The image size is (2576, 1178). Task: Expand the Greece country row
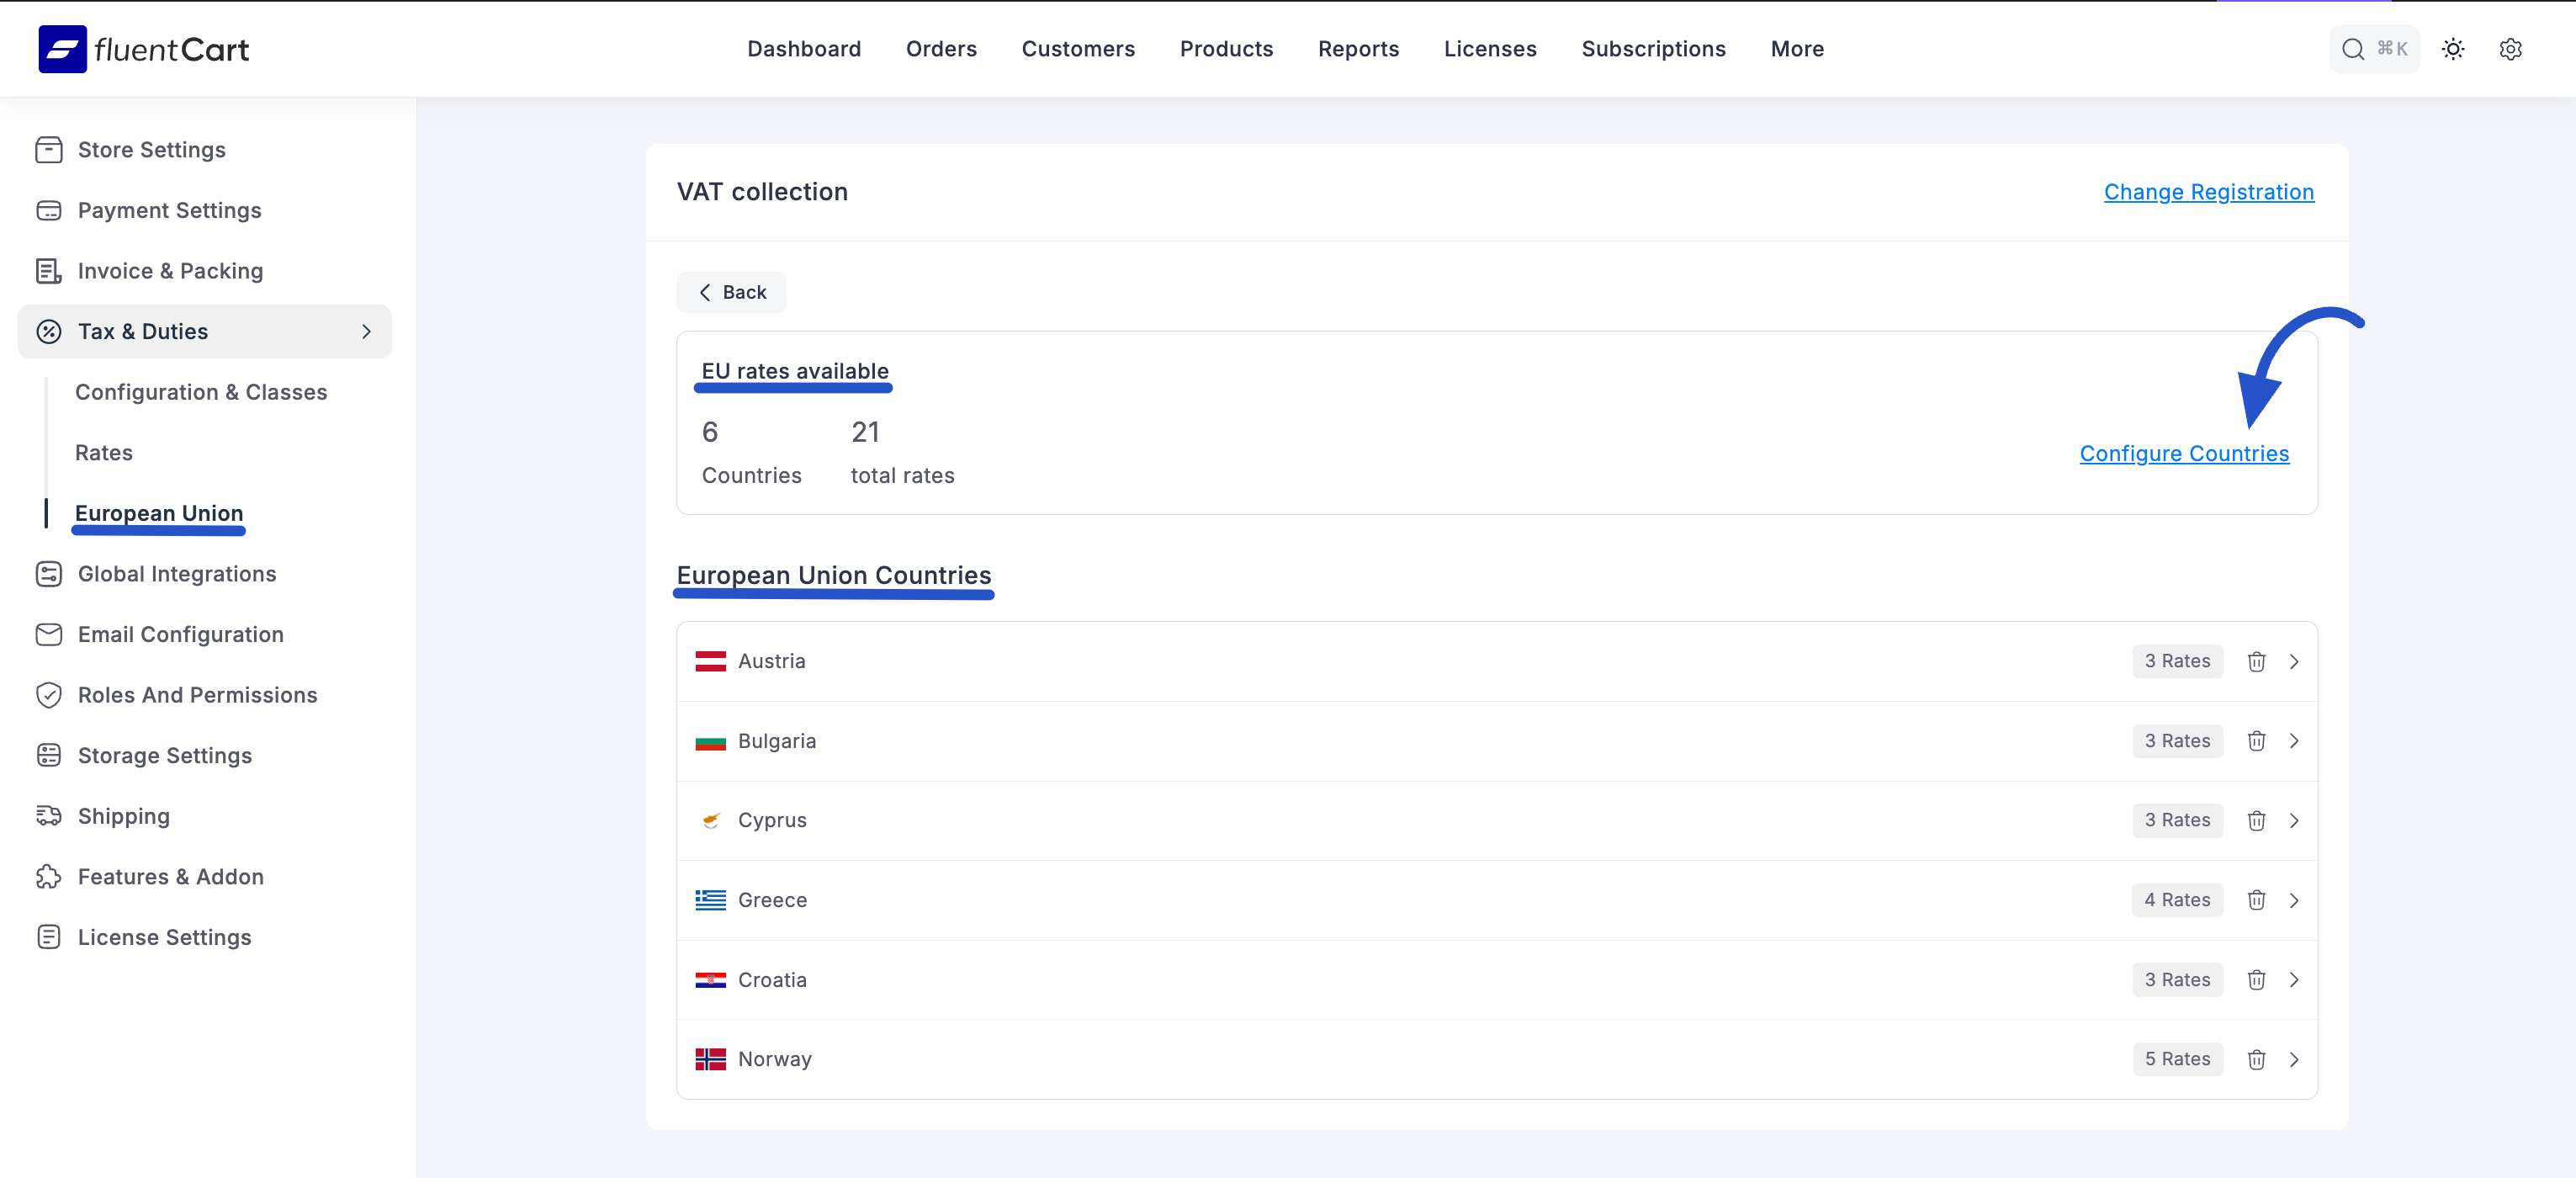[2295, 900]
